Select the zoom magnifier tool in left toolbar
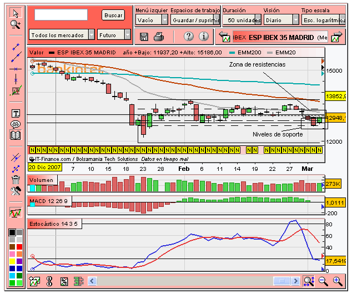The height and width of the screenshot is (294, 352). click(x=16, y=24)
